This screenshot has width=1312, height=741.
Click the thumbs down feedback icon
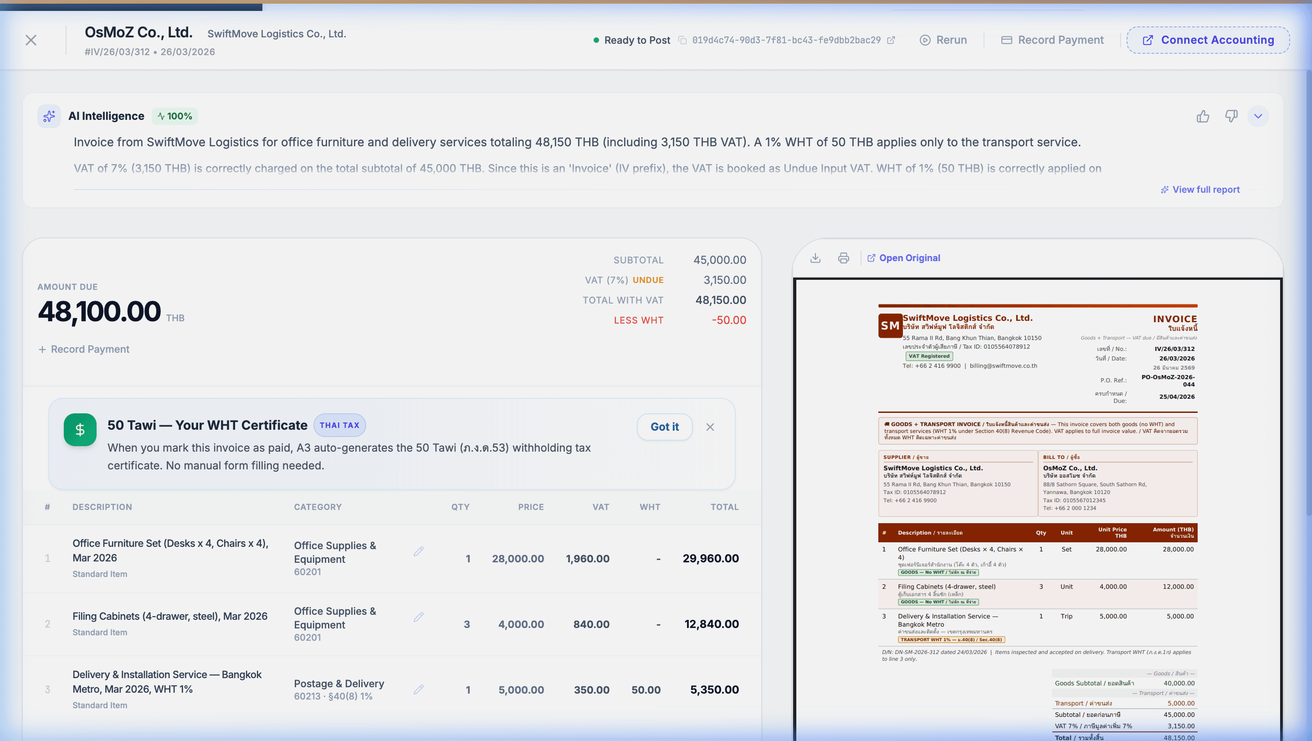(x=1231, y=116)
